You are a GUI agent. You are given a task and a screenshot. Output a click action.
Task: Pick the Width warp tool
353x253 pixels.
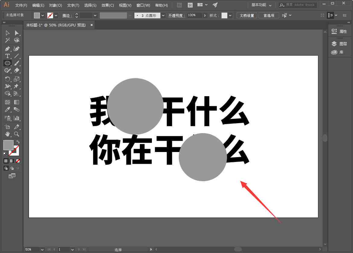click(8, 86)
